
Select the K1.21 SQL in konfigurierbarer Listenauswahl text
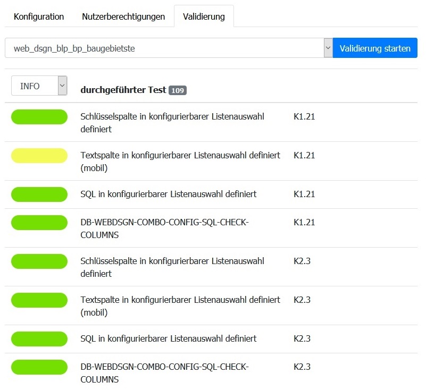(169, 194)
